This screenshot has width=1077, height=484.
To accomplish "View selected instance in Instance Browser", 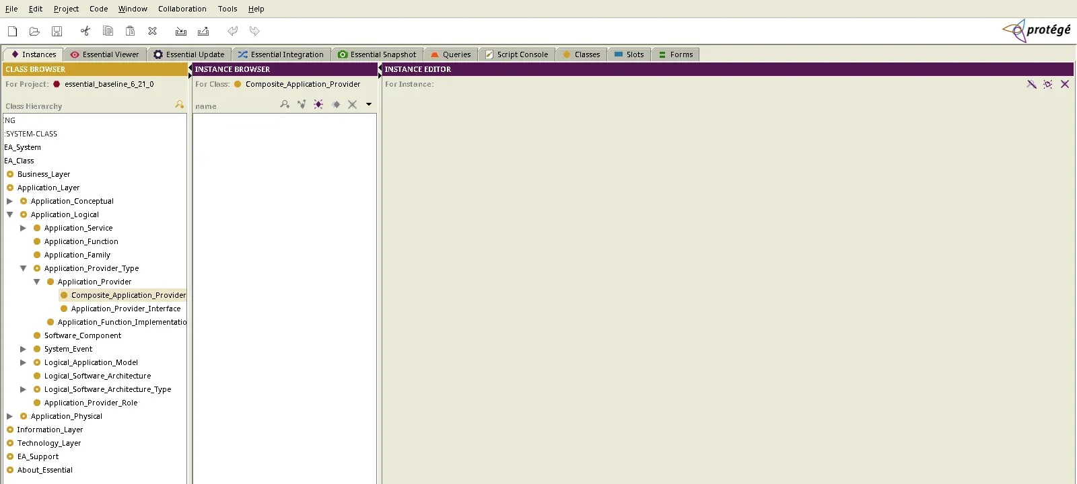I will (x=285, y=104).
